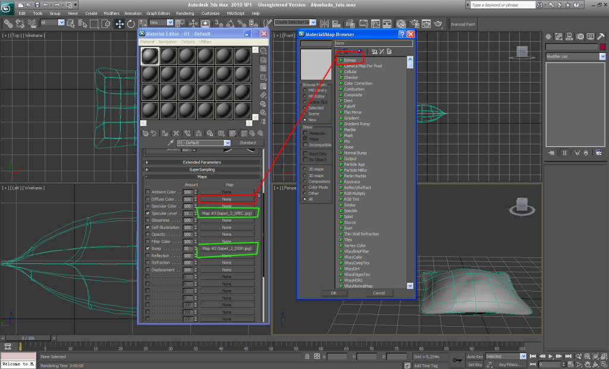Expand the Modifier List dropdown
This screenshot has height=369, width=609.
tap(602, 56)
